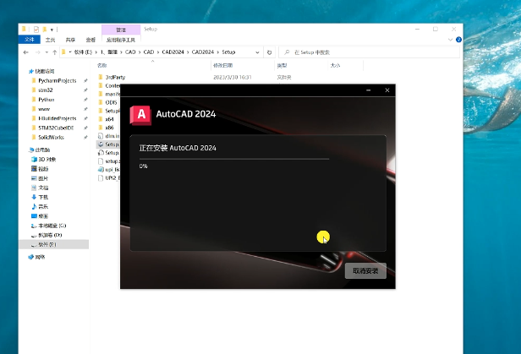Screen dimensions: 521x354
Task: Open HBuilderProjects in quick access
Action: pyautogui.click(x=58, y=118)
